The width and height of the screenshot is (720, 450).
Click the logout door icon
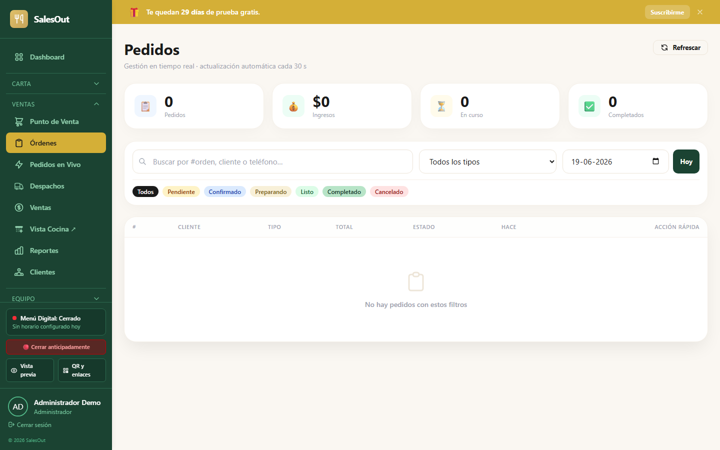click(x=11, y=425)
